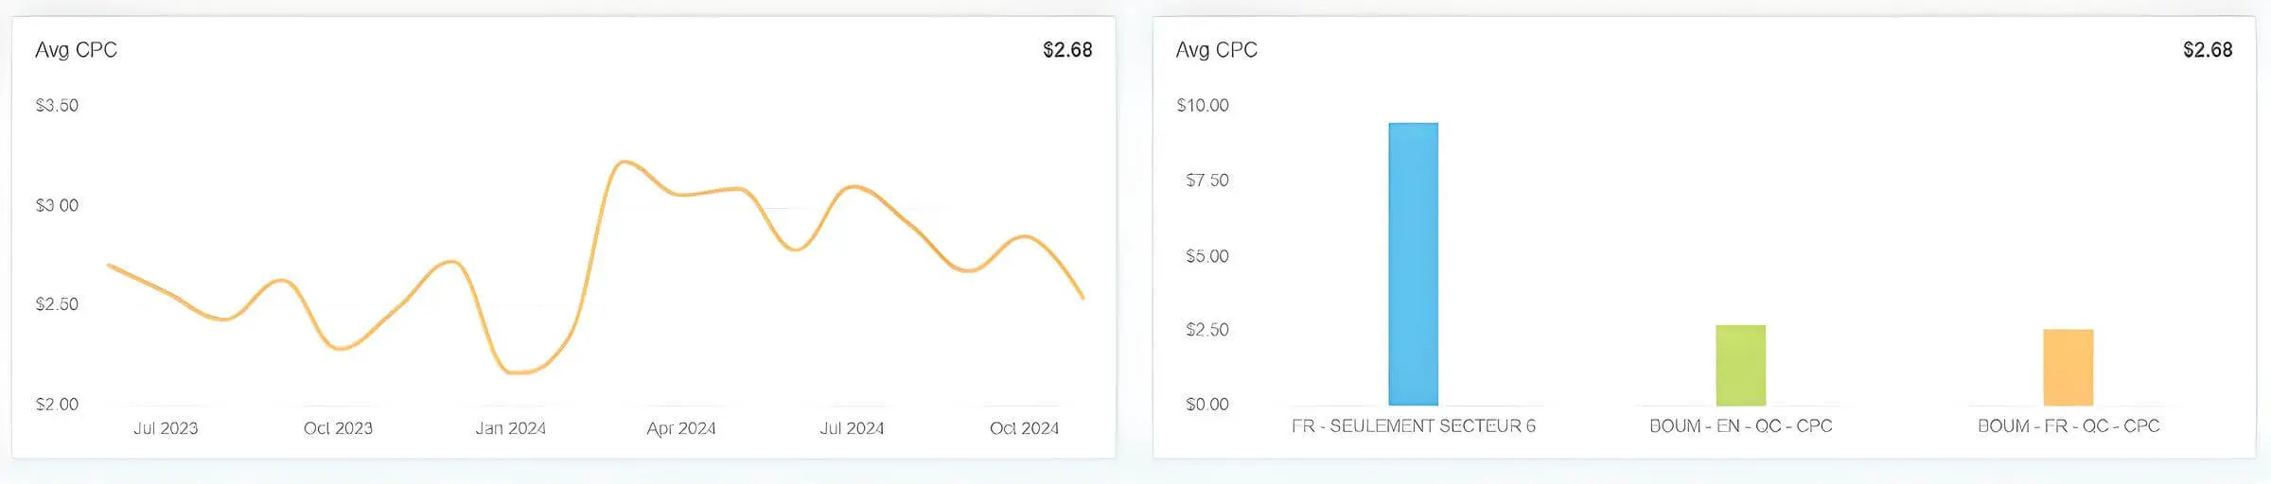Click the line chart peak near Apr 2024
Screen dimensions: 2271x484
622,163
